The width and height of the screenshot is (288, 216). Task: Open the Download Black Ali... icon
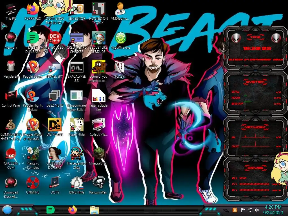click(11, 188)
